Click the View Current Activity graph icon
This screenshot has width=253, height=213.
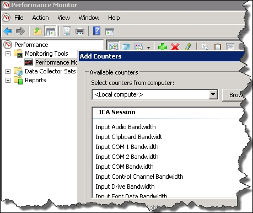[113, 46]
